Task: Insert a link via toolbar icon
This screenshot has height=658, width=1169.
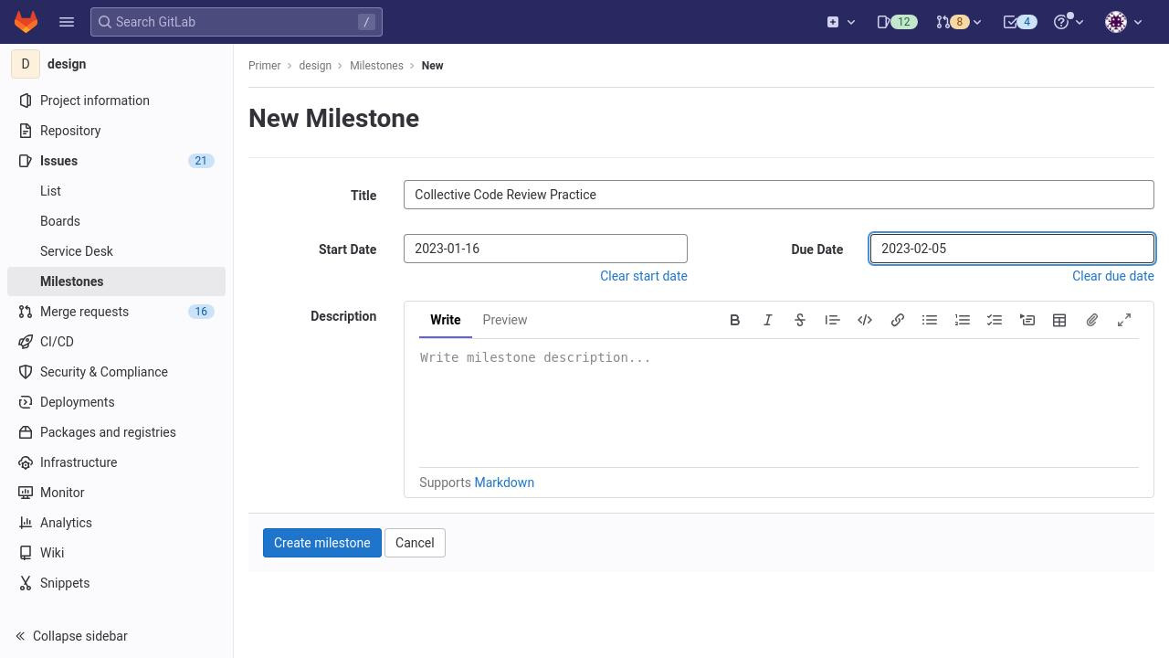Action: pyautogui.click(x=898, y=320)
